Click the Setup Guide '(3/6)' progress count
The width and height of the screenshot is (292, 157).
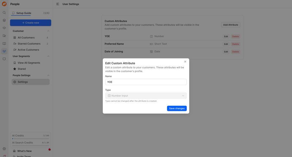(x=46, y=13)
